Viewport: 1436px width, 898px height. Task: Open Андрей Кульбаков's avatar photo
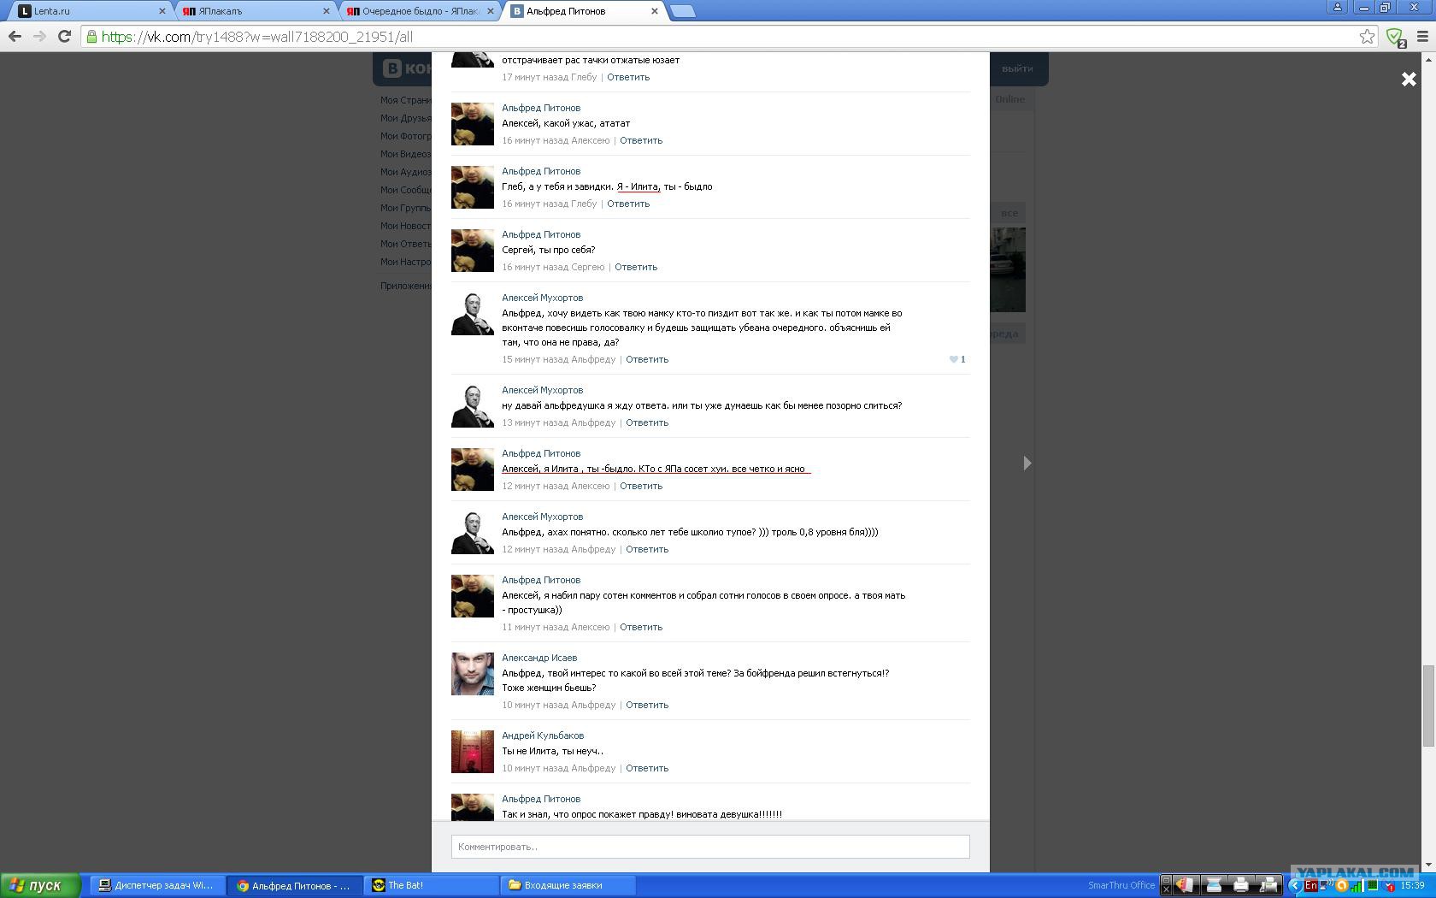click(473, 752)
